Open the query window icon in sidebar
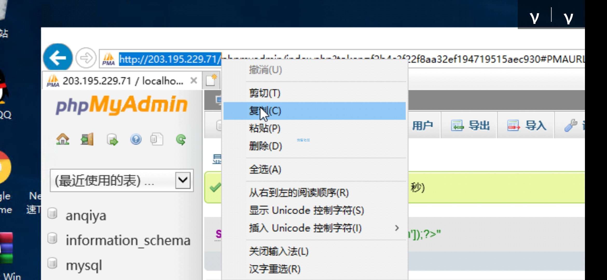The image size is (607, 280). point(112,139)
